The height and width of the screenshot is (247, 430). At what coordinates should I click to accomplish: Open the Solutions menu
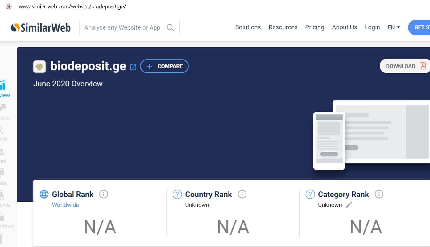coord(248,27)
